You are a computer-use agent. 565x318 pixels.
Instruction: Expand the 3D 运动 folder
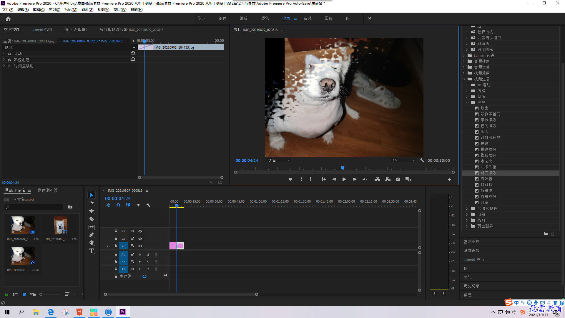click(x=467, y=85)
